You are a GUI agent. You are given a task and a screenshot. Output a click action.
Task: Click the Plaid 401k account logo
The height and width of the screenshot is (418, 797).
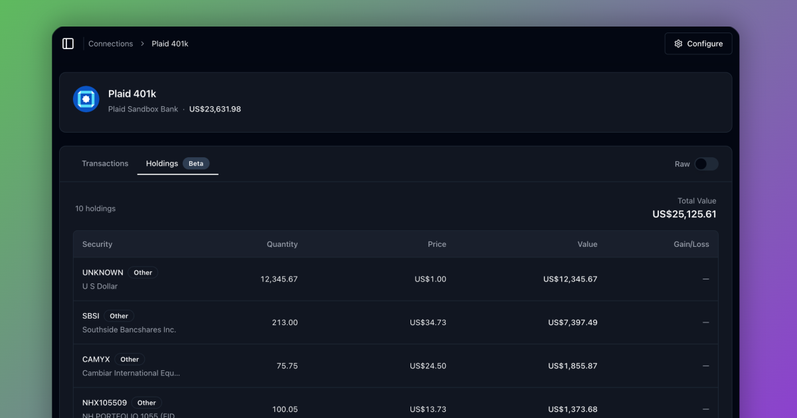coord(86,100)
